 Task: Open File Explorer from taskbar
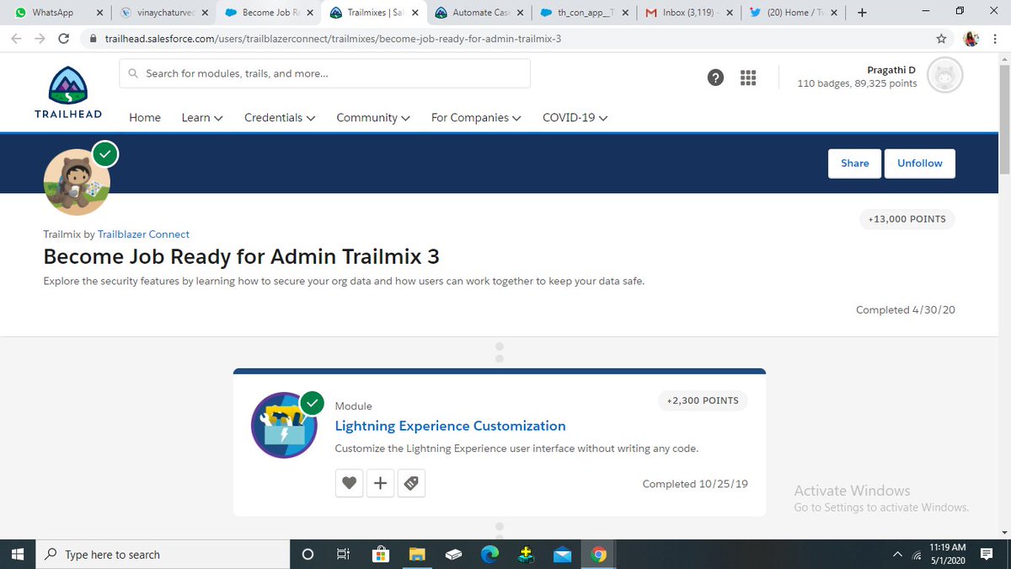pyautogui.click(x=417, y=554)
